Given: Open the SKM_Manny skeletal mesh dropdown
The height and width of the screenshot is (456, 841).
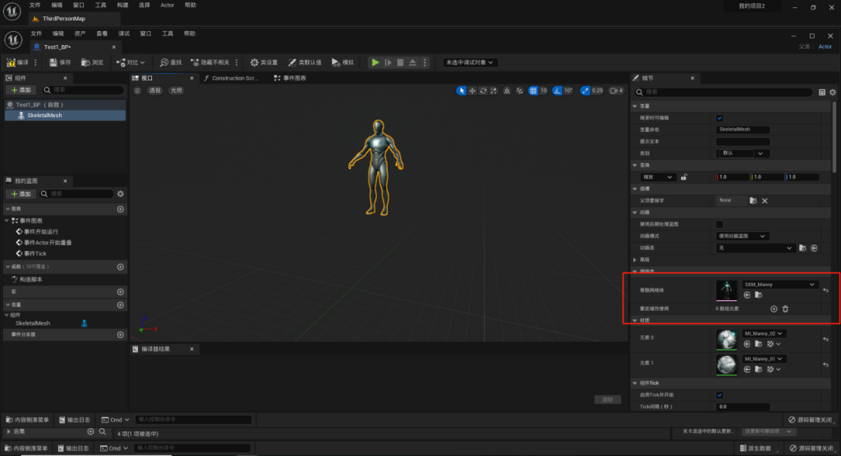Looking at the screenshot, I should (779, 285).
